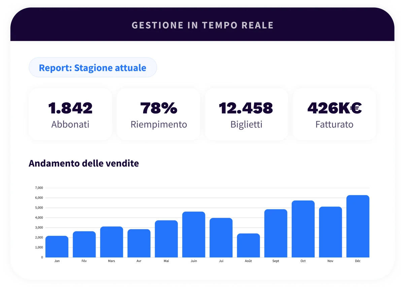Click the Fév bar in chart
The height and width of the screenshot is (287, 404).
[x=84, y=244]
